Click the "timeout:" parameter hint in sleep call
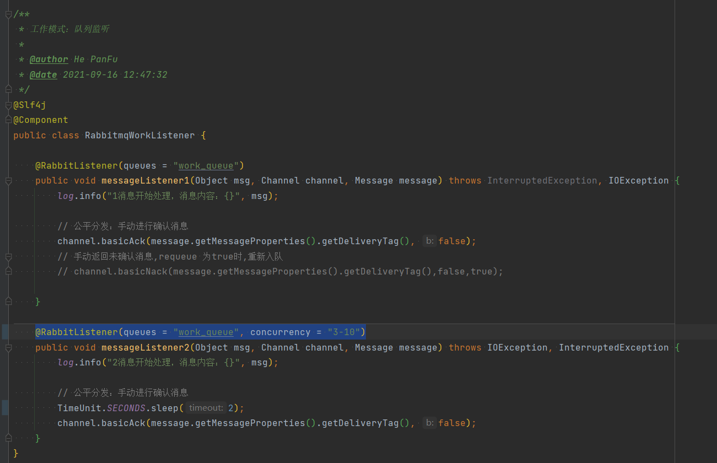 pos(205,408)
